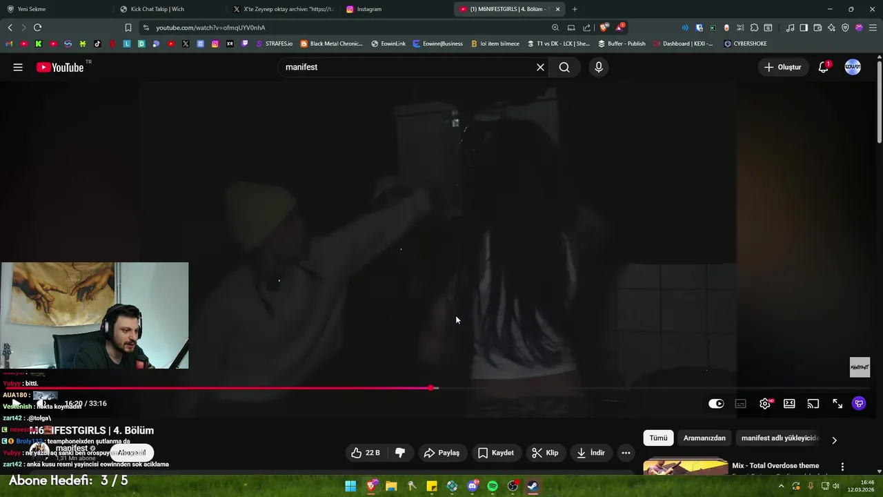Open Black Metal Chronic... bookmark
The height and width of the screenshot is (497, 883).
tap(332, 43)
